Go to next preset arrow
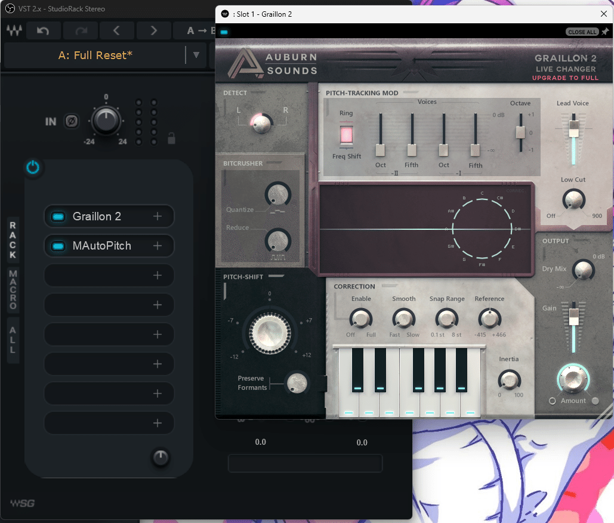This screenshot has height=523, width=614. coord(153,30)
